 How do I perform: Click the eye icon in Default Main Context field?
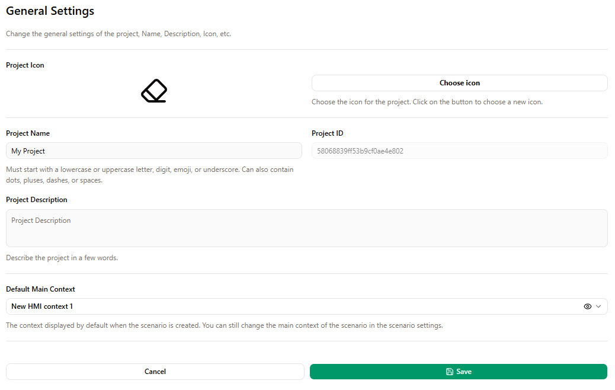click(x=587, y=306)
